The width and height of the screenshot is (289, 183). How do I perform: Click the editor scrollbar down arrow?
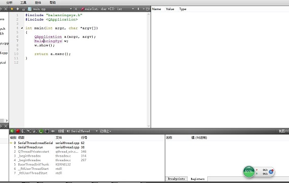pyautogui.click(x=149, y=126)
